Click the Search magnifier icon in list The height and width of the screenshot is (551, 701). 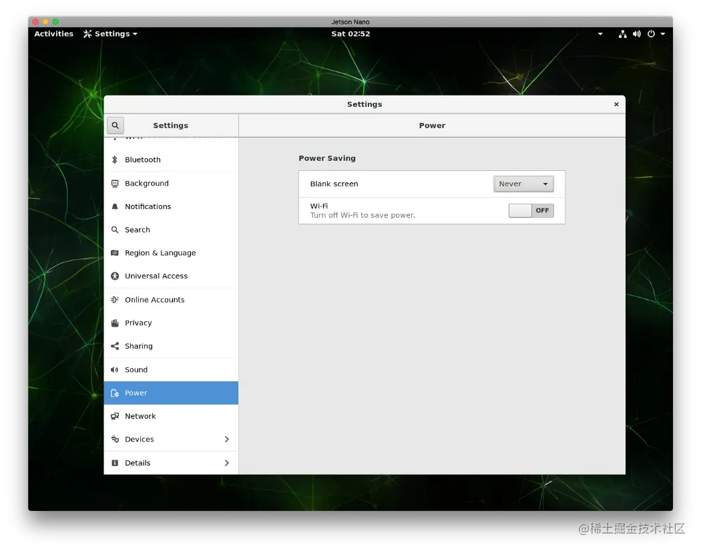115,230
